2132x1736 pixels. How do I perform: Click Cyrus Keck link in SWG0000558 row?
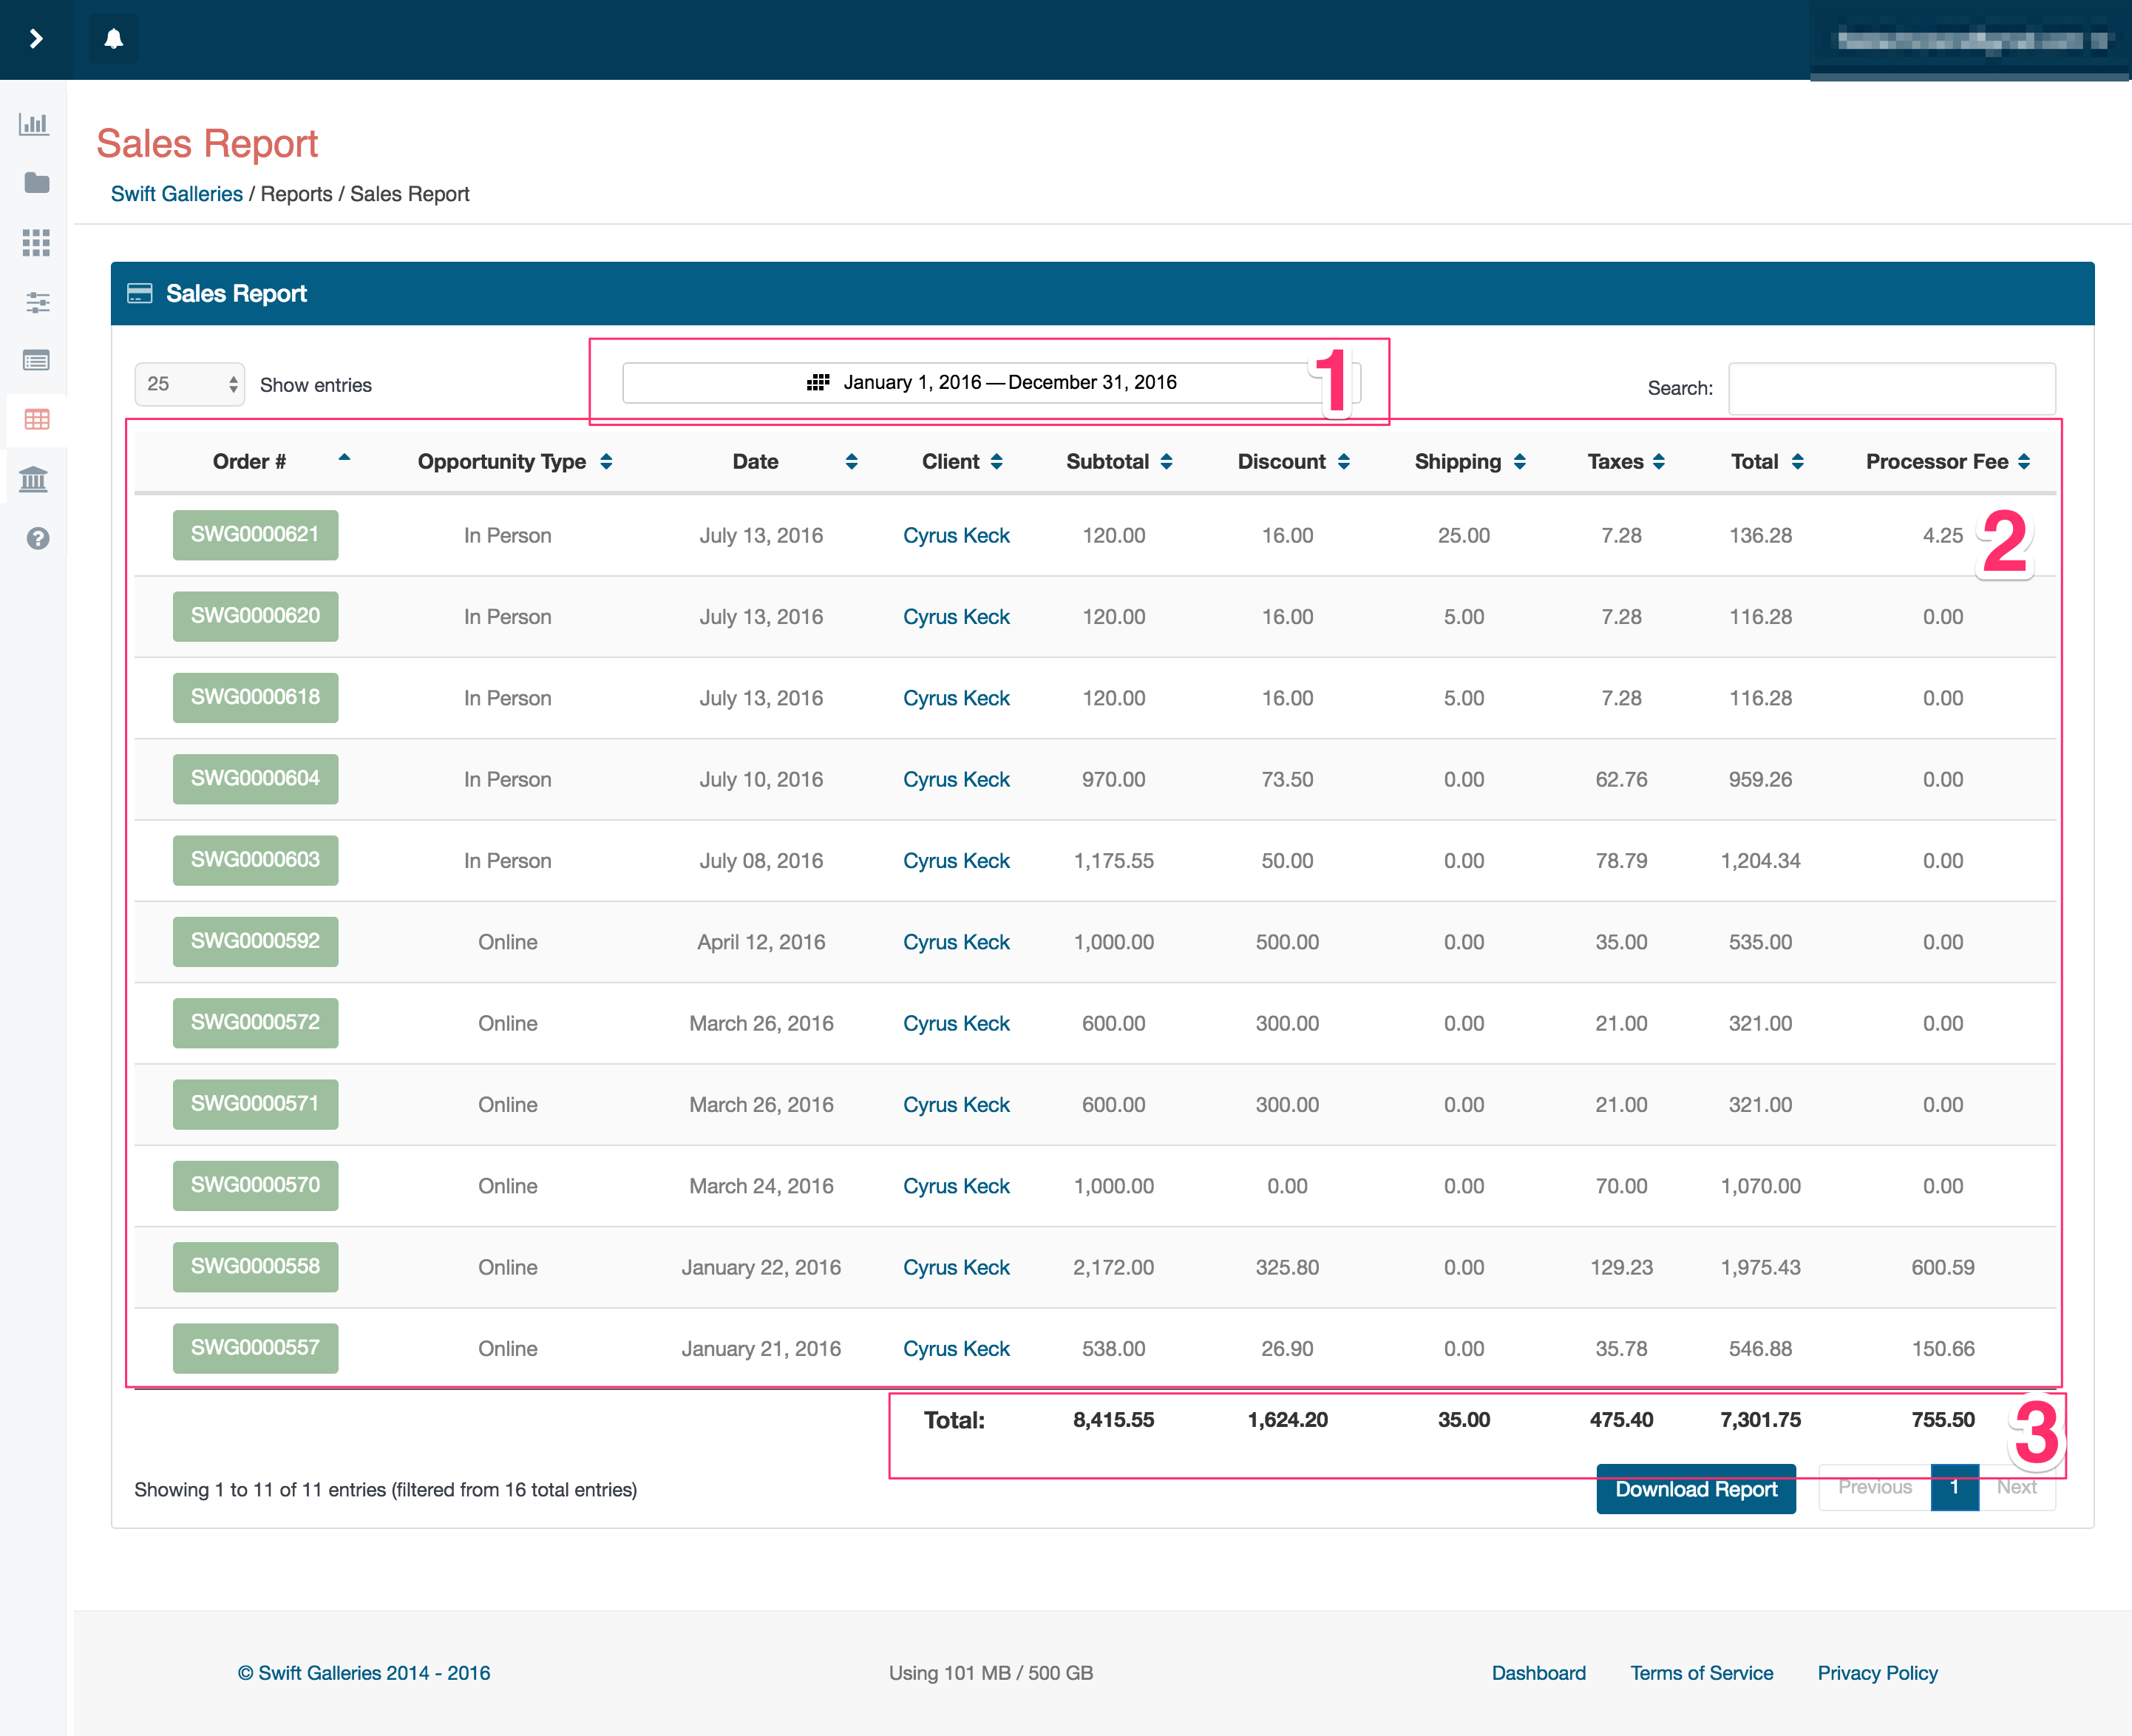956,1267
